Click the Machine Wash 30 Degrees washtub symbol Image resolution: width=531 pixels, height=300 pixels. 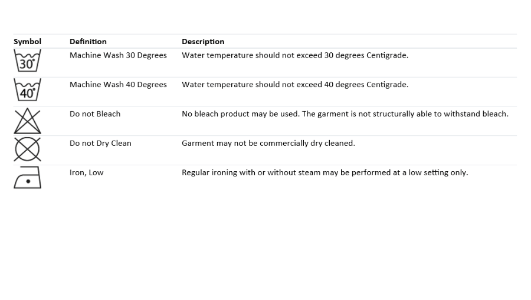[27, 60]
